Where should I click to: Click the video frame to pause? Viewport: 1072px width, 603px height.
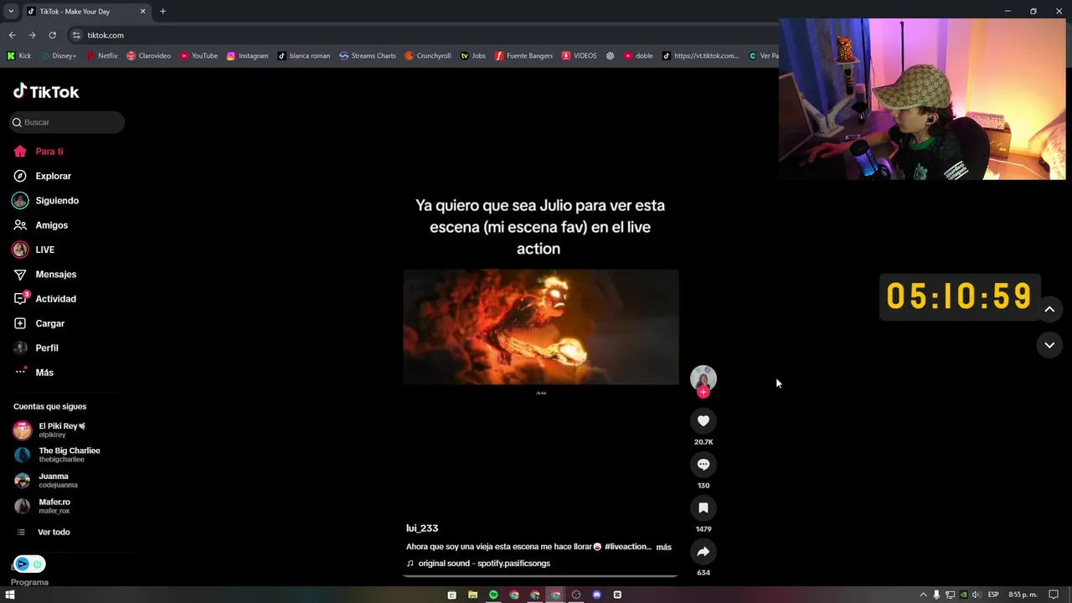[541, 327]
